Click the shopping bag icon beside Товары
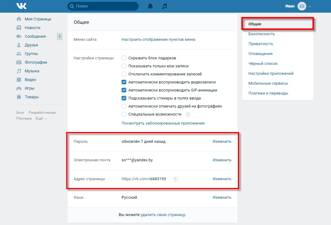This screenshot has width=331, height=225. point(19,97)
